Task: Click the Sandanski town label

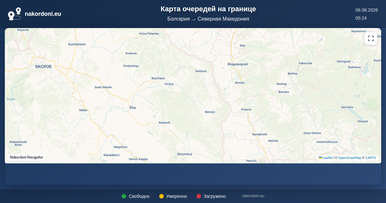Action: 260,134
